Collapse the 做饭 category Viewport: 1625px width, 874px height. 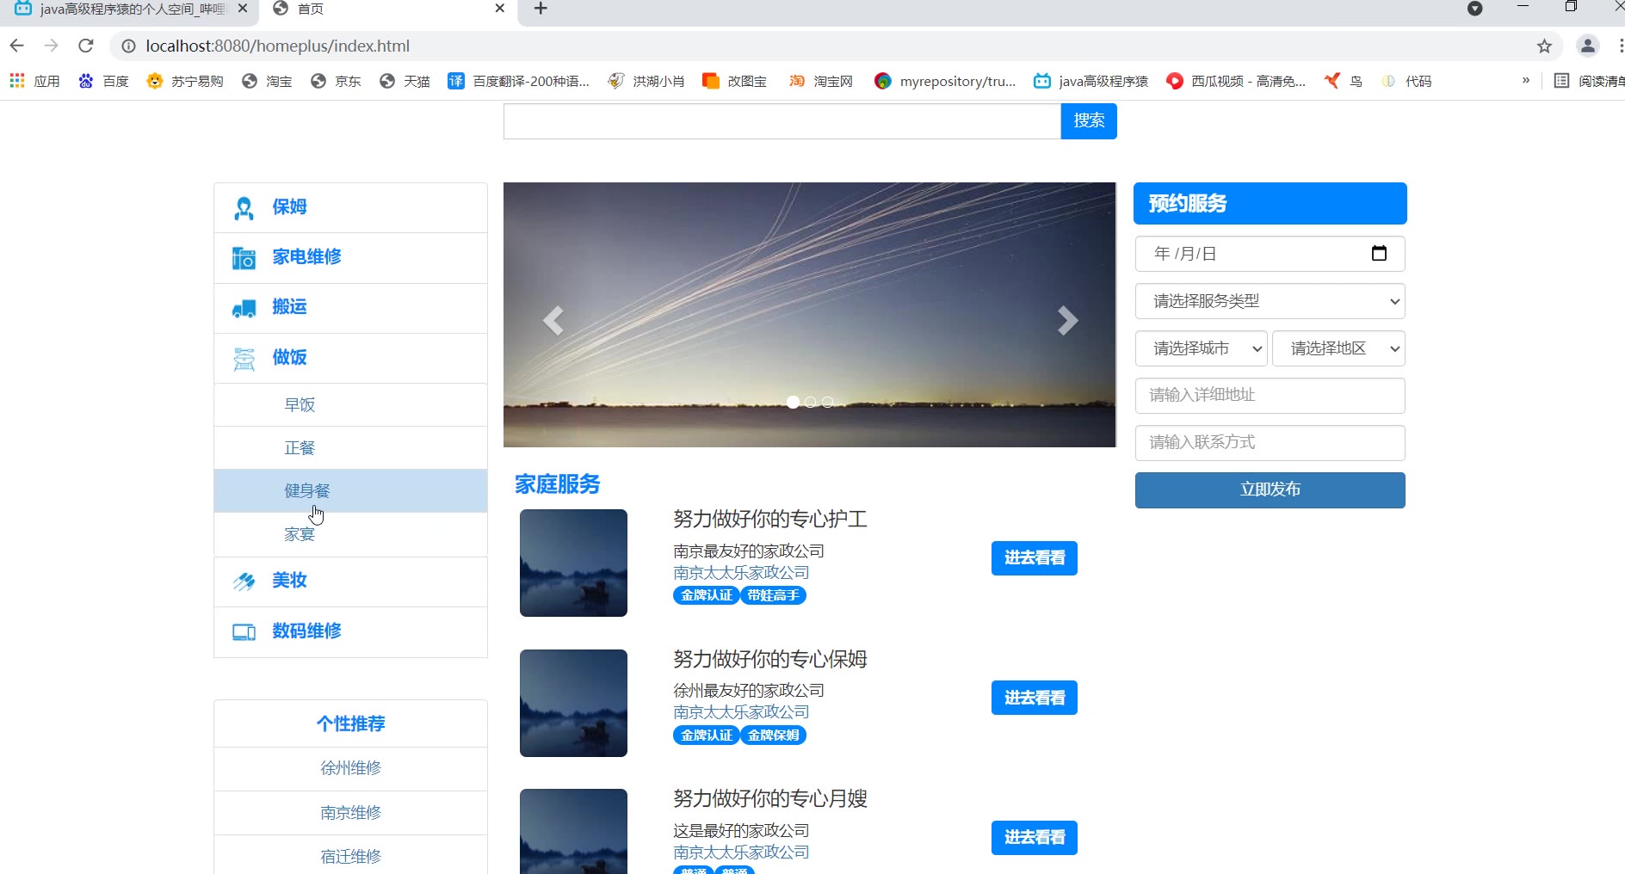(x=350, y=358)
